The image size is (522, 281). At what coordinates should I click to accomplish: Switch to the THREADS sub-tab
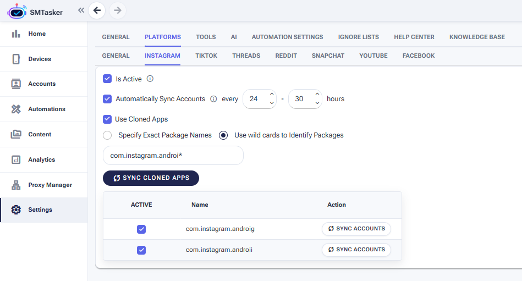click(246, 56)
